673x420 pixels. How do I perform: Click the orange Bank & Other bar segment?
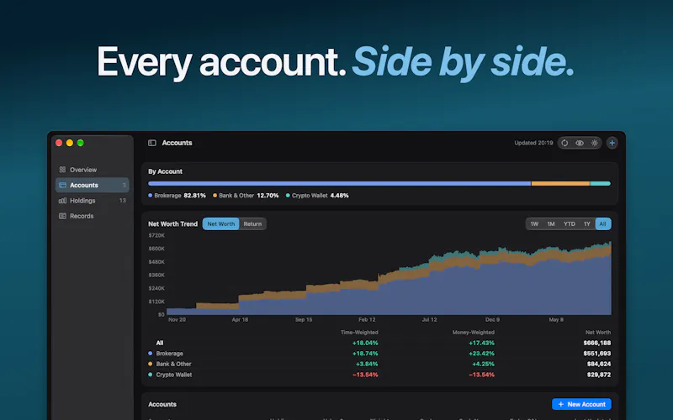[560, 183]
